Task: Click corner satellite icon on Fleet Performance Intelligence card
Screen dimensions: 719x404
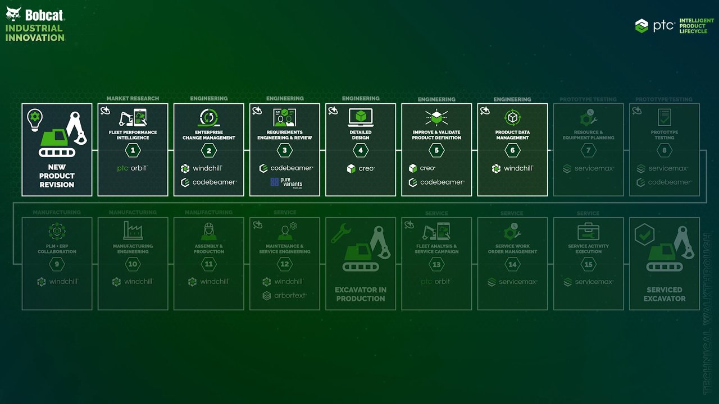Action: click(106, 111)
